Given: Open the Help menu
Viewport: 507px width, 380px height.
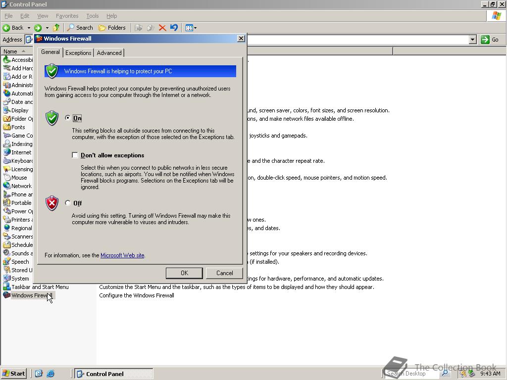Looking at the screenshot, I should tap(111, 16).
